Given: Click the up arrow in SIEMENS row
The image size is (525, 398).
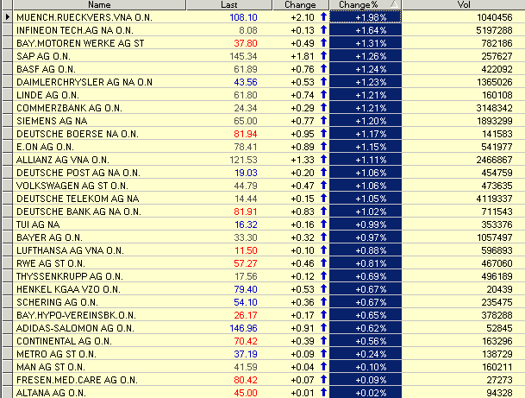Looking at the screenshot, I should 323,120.
